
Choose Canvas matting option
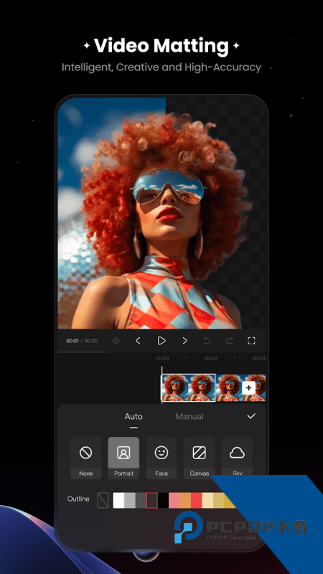[200, 458]
